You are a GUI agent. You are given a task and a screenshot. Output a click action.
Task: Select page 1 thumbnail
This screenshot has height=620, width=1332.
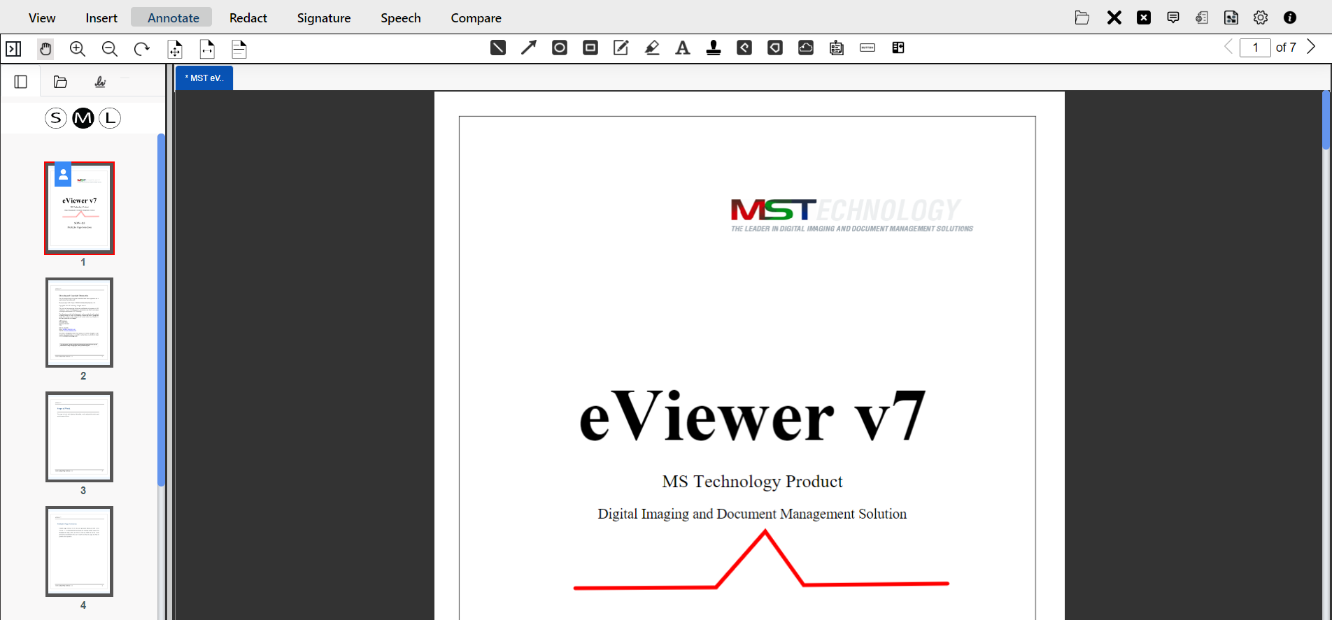[x=79, y=208]
